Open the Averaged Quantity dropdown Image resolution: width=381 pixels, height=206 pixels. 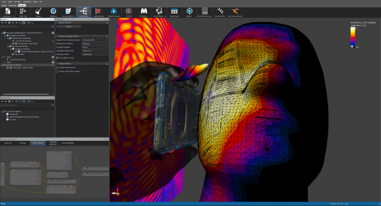95,47
